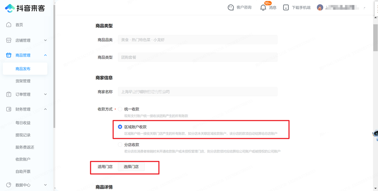
Task: Open notifications via the 消息 bell icon
Action: 263,8
